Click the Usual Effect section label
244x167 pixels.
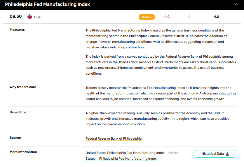pyautogui.click(x=19, y=112)
